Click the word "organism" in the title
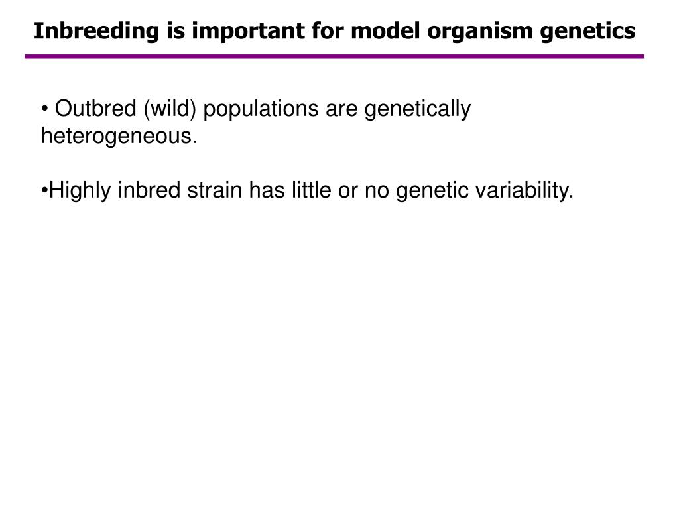 480,32
